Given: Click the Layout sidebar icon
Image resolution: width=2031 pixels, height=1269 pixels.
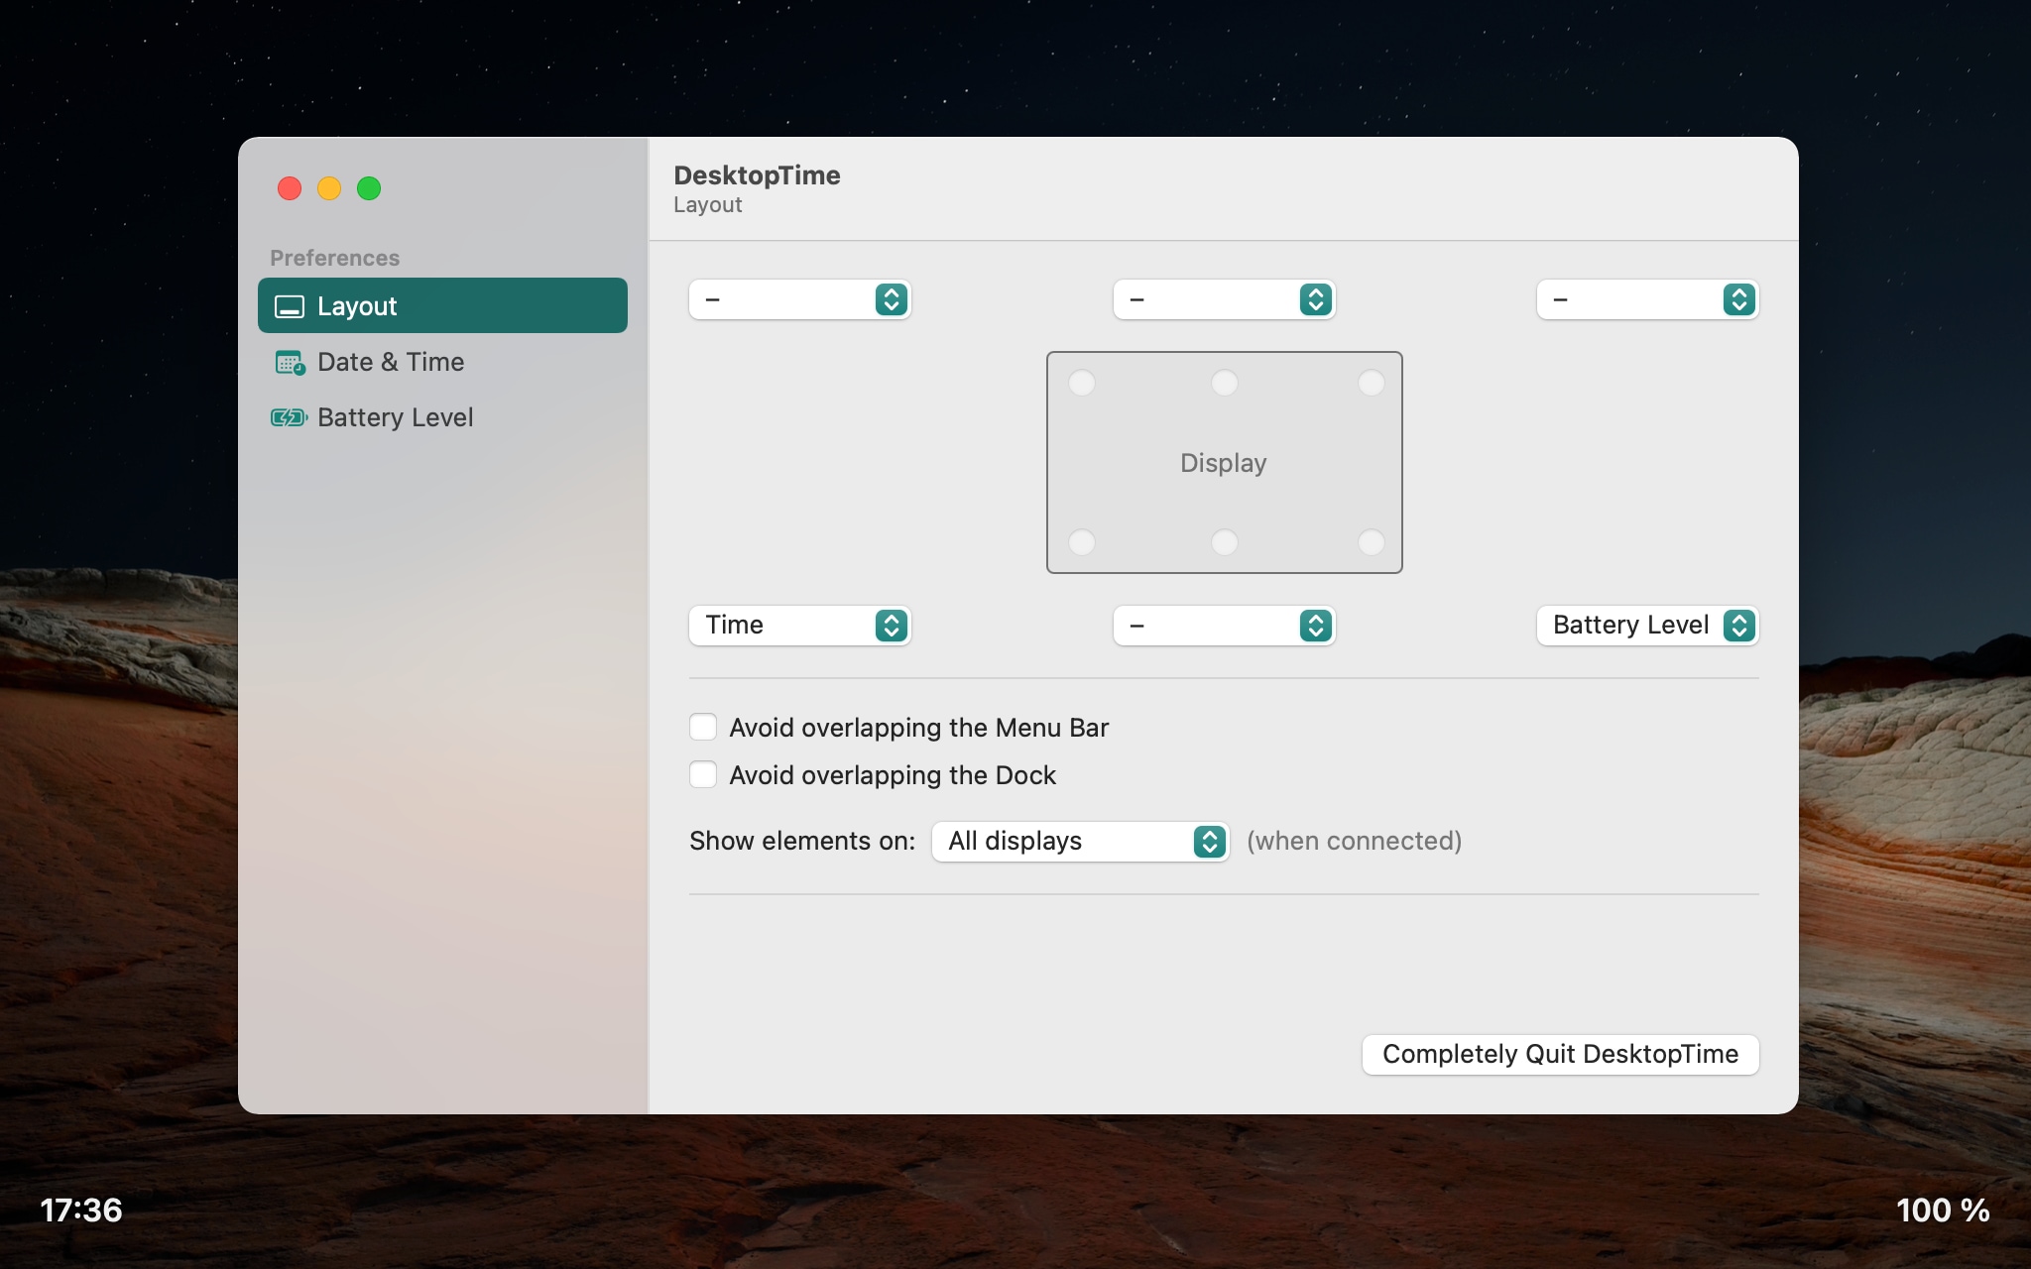Looking at the screenshot, I should coord(290,306).
